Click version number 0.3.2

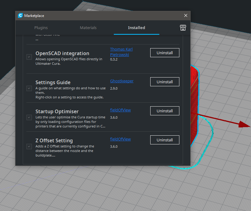114,59
